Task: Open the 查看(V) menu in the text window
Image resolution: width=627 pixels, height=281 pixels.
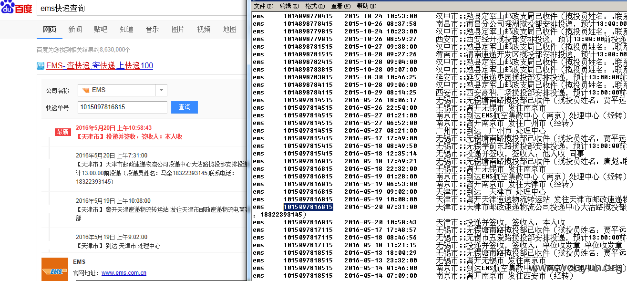Action: pos(340,6)
